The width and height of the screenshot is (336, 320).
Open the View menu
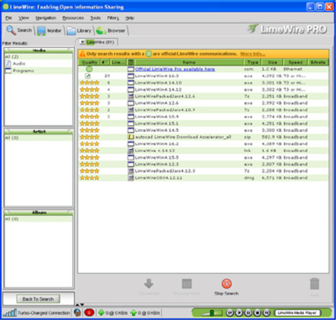coord(23,18)
